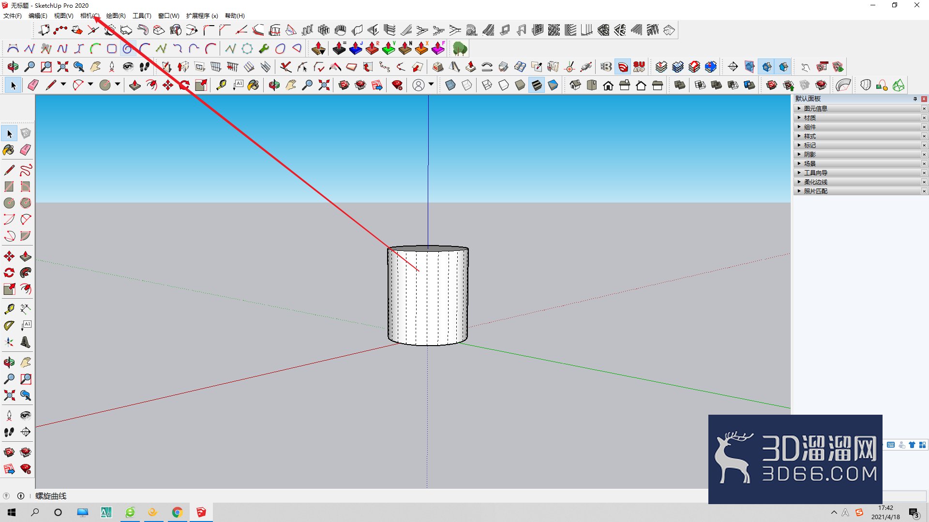Image resolution: width=929 pixels, height=522 pixels.
Task: Select the Make Component tool
Action: tap(26, 134)
